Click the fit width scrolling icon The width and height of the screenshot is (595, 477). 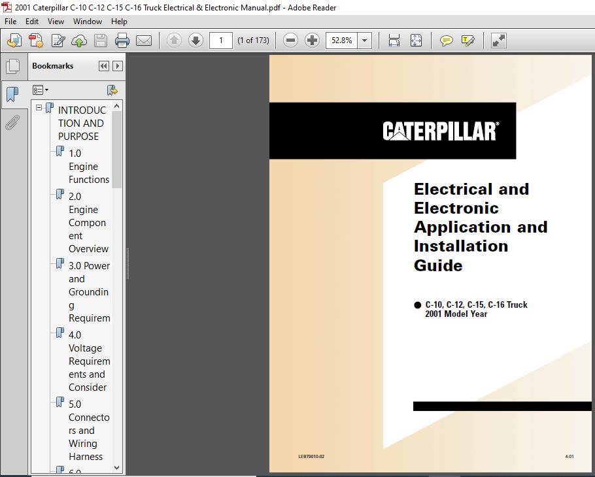click(394, 41)
